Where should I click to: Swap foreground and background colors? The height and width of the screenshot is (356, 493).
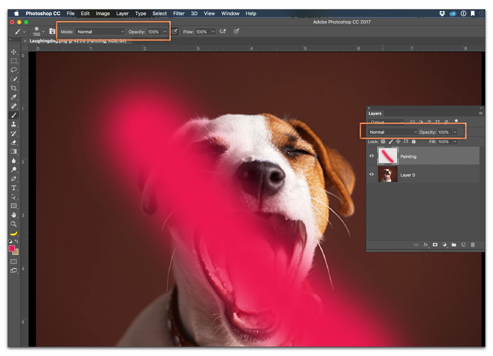(17, 241)
